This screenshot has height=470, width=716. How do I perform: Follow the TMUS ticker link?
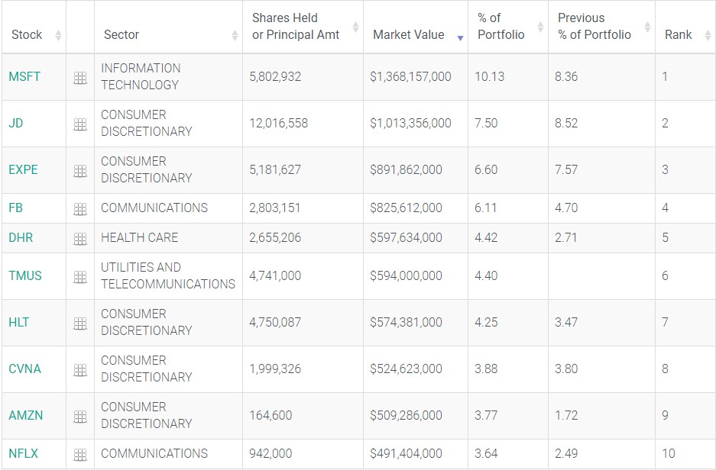[x=25, y=275]
